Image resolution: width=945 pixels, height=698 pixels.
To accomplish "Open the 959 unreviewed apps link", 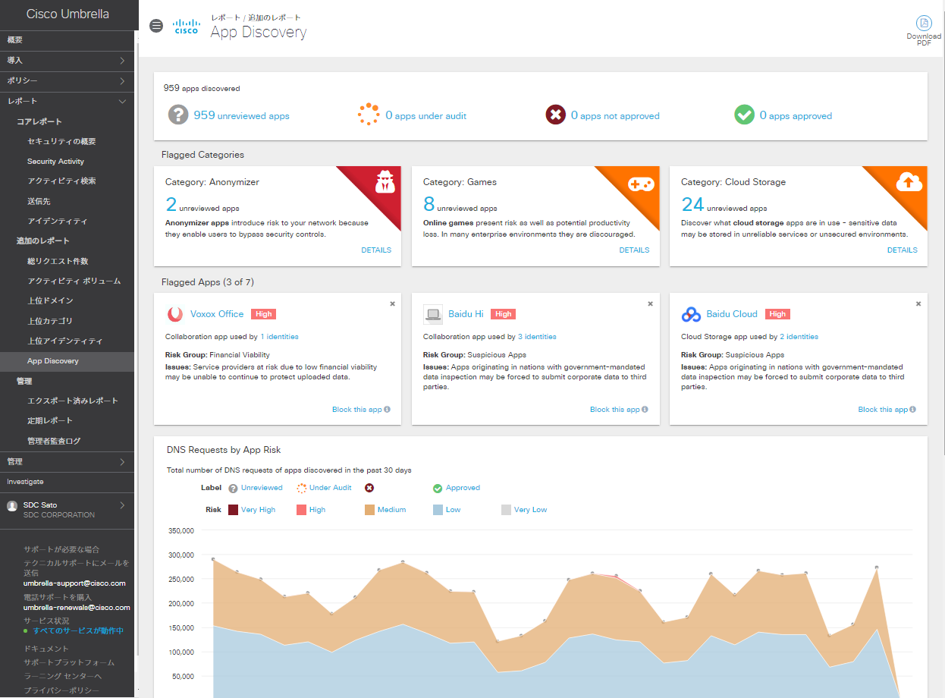I will click(x=241, y=115).
